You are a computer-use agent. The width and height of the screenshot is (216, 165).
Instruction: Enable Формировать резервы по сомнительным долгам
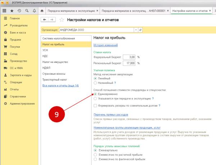pyautogui.click(x=95, y=106)
